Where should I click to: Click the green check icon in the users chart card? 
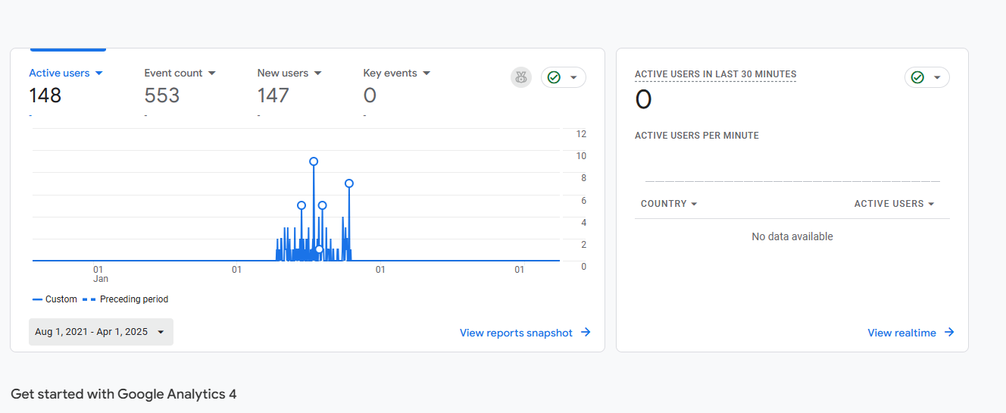[x=554, y=77]
